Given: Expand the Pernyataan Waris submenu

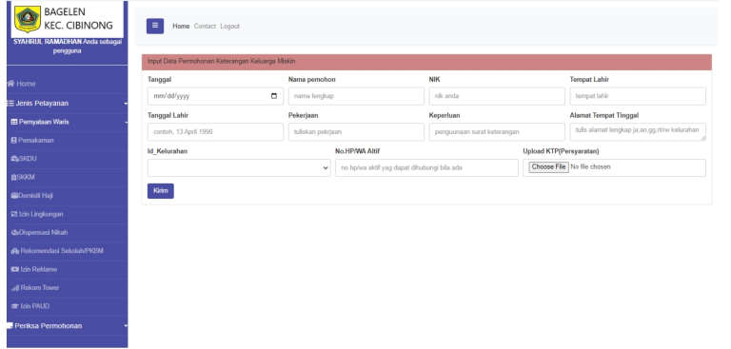Looking at the screenshot, I should 68,122.
